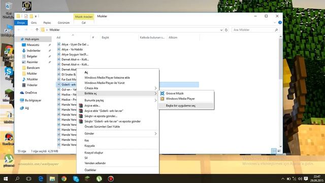Image resolution: width=325 pixels, height=183 pixels.
Task: Click the Up folder arrow
Action: point(37,30)
